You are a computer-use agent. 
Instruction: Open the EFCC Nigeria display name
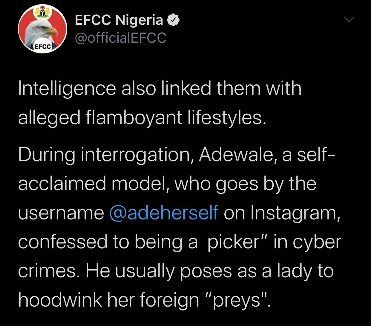(119, 20)
